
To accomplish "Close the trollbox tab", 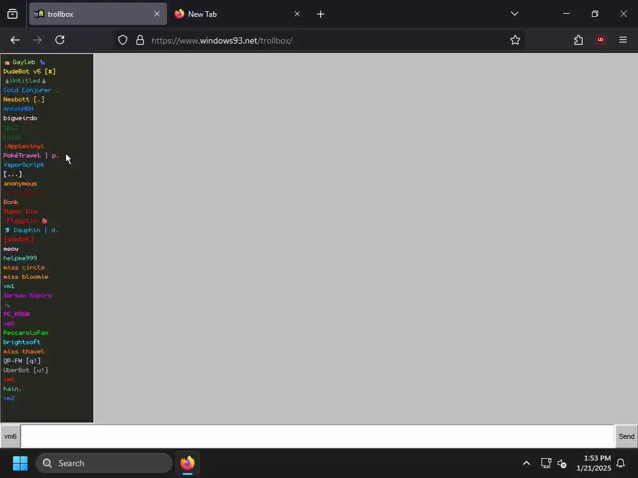I will pos(156,14).
